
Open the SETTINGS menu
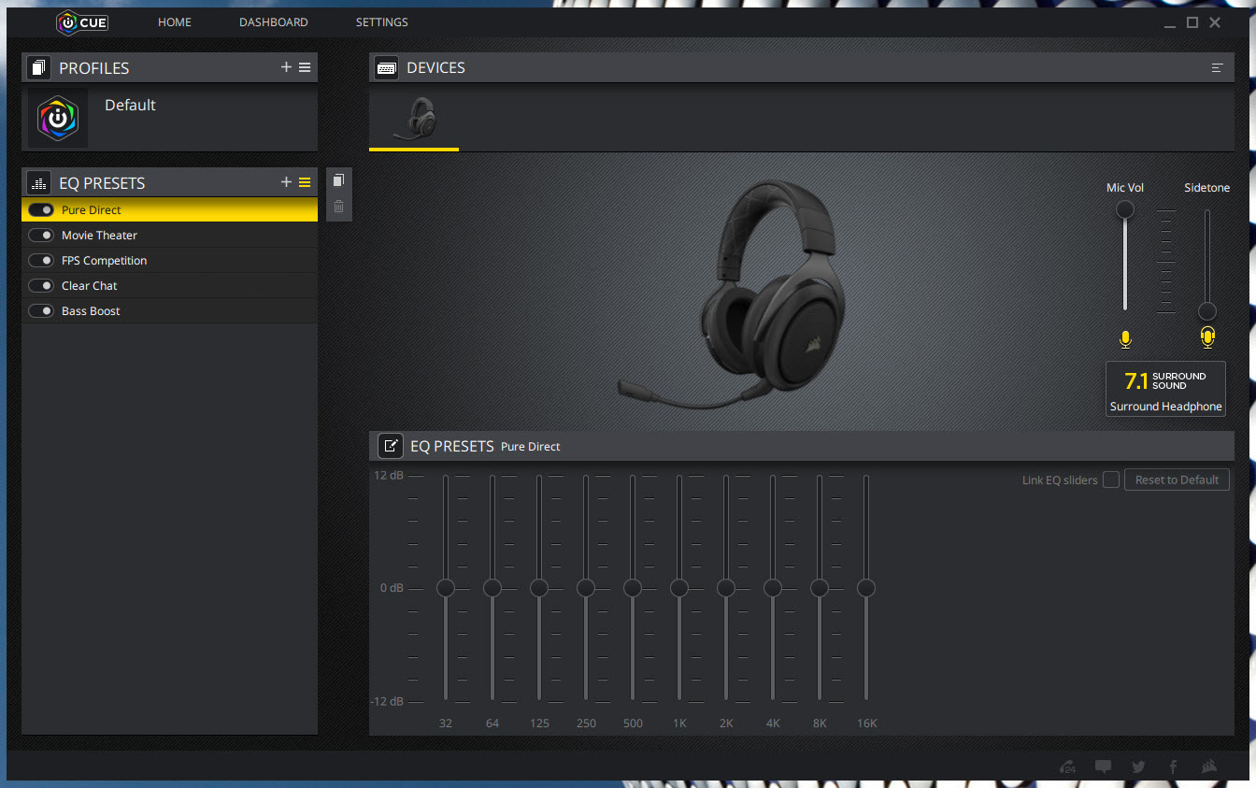(x=382, y=22)
